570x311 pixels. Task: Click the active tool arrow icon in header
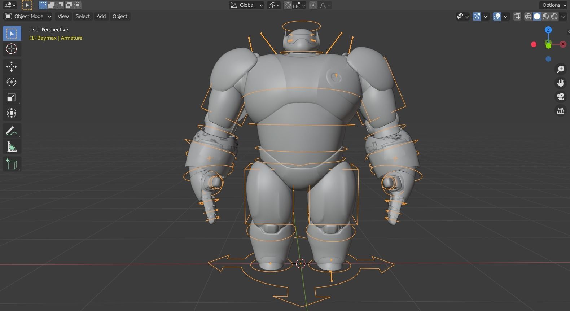coord(27,5)
